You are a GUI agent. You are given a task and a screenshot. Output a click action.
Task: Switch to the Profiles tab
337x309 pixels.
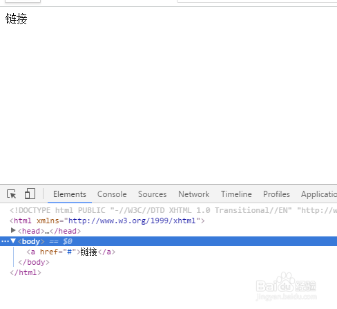276,194
